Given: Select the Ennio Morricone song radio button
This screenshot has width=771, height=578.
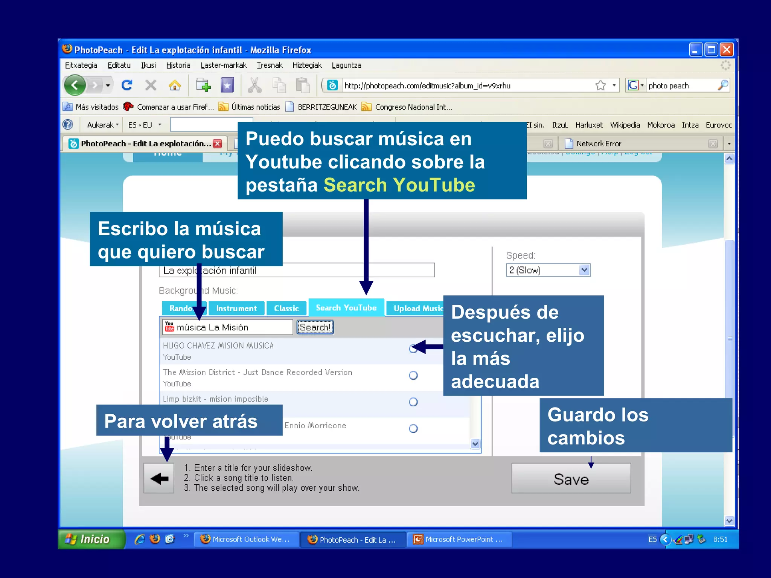Looking at the screenshot, I should coord(413,428).
